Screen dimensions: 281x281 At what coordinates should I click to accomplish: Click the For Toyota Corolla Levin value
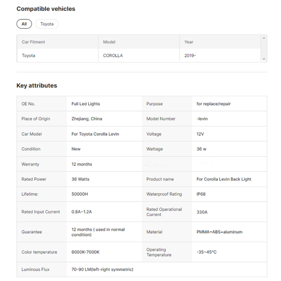pyautogui.click(x=95, y=134)
